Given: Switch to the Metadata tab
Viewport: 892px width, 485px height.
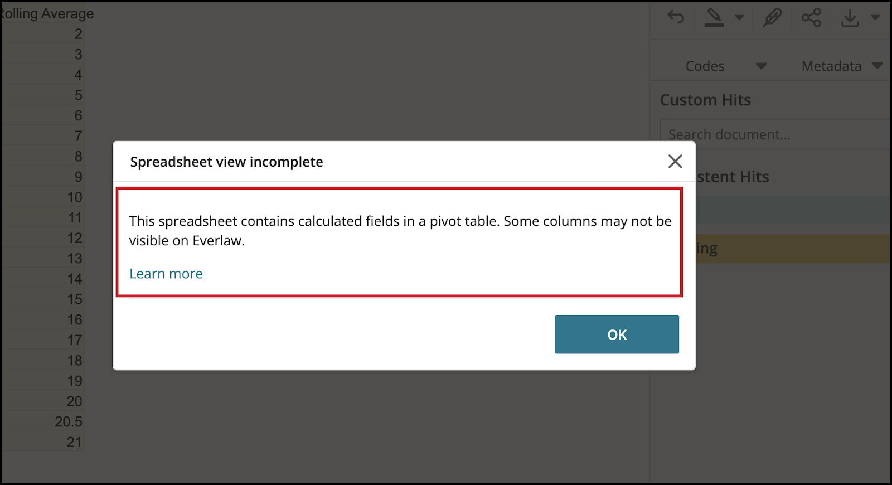Looking at the screenshot, I should (831, 66).
